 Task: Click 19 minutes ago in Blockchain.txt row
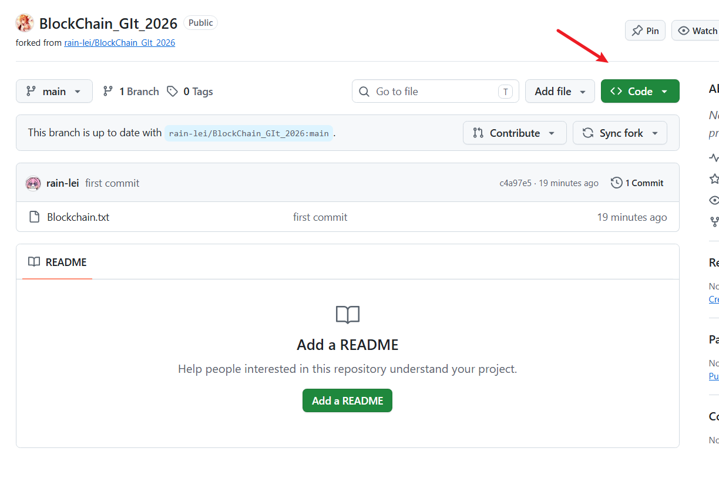[632, 217]
